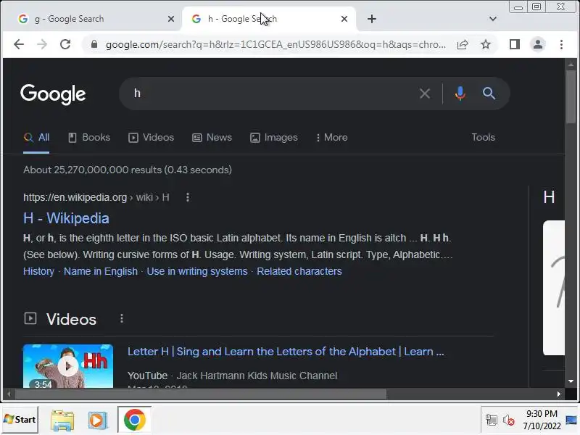Open the muted volume tray icon
The image size is (580, 435).
pyautogui.click(x=509, y=420)
